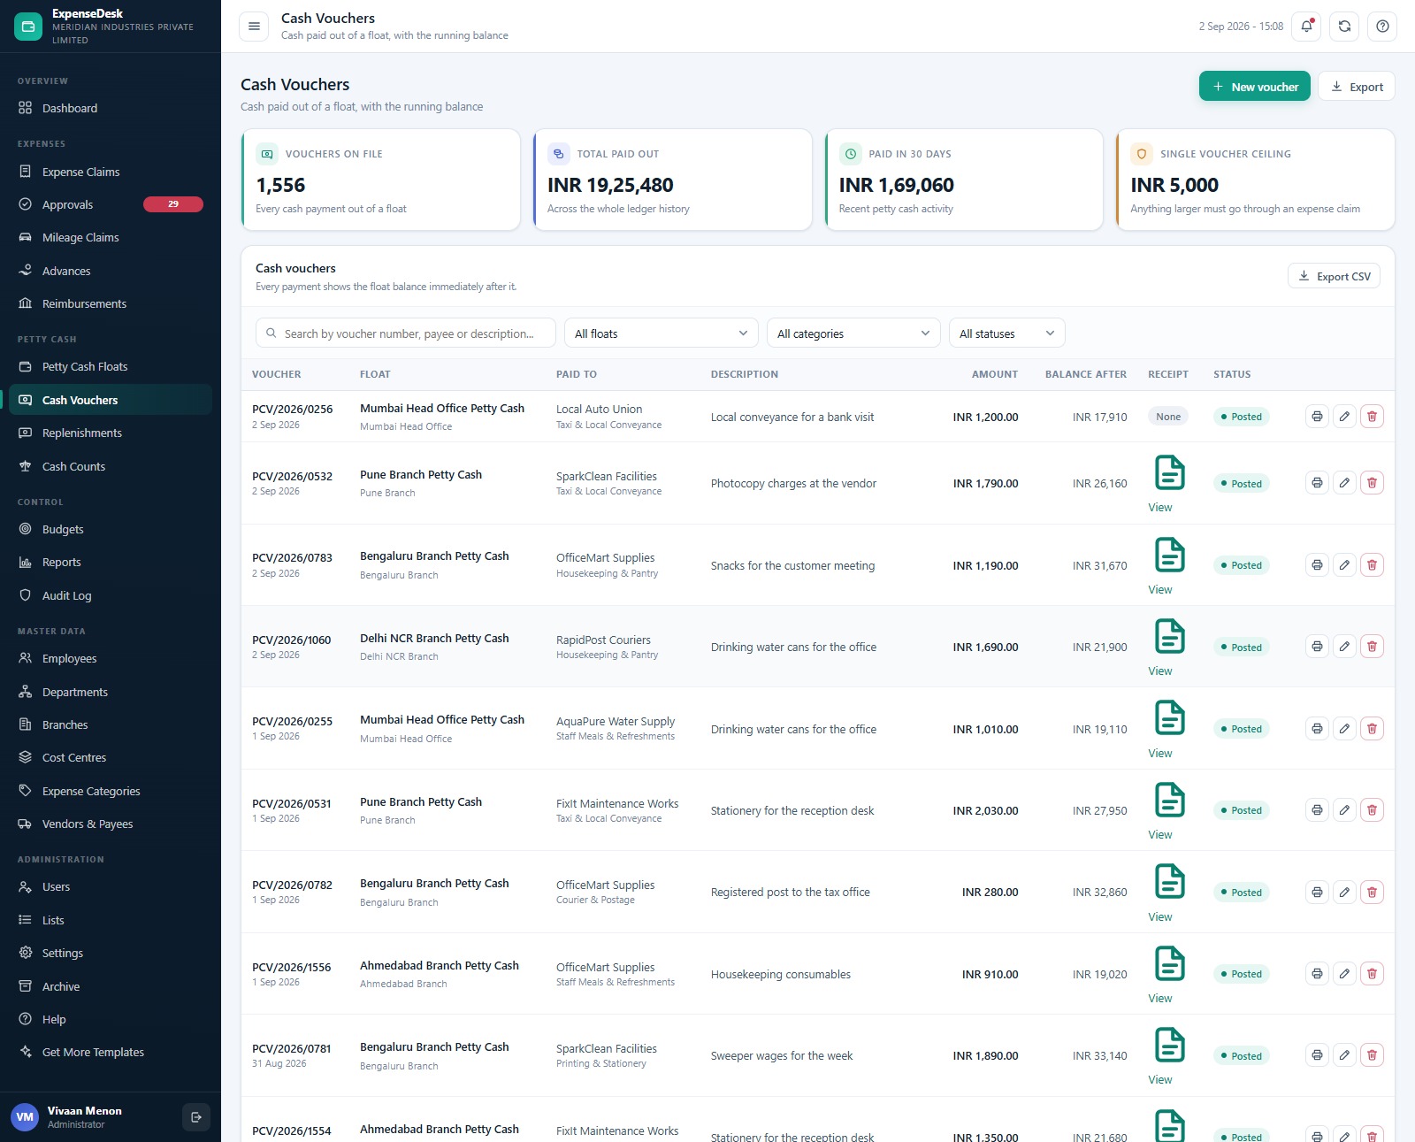Delete voucher PCV/2026/0781
The height and width of the screenshot is (1142, 1415).
click(x=1372, y=1055)
